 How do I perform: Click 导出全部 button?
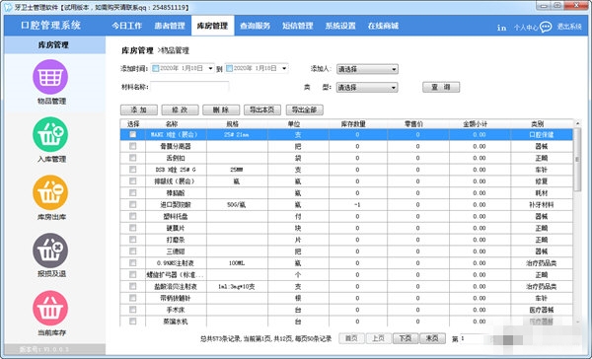[304, 109]
